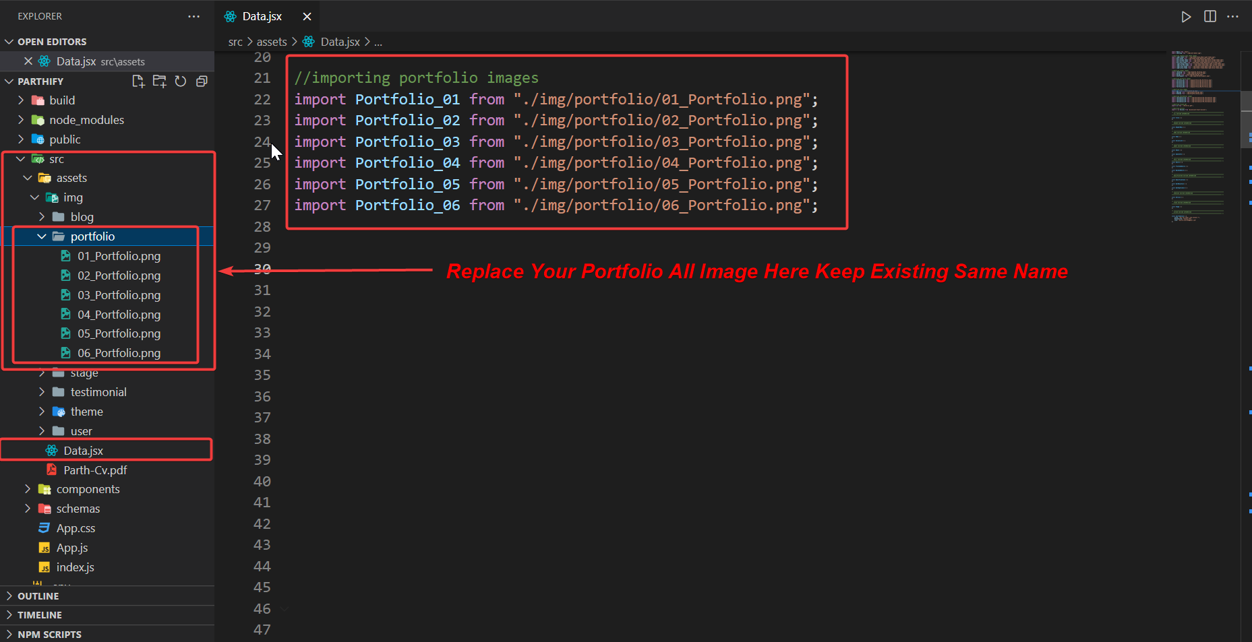This screenshot has width=1252, height=642.
Task: Click the code minimap overview
Action: click(1198, 135)
